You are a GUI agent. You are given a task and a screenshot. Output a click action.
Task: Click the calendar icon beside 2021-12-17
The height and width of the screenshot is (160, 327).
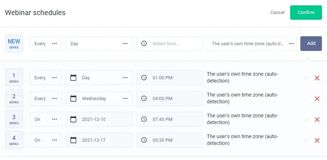point(73,140)
